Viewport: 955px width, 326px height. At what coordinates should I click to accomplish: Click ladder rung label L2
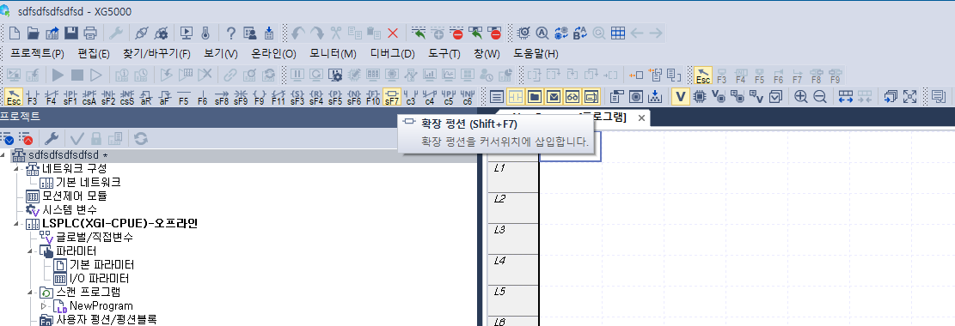[500, 198]
